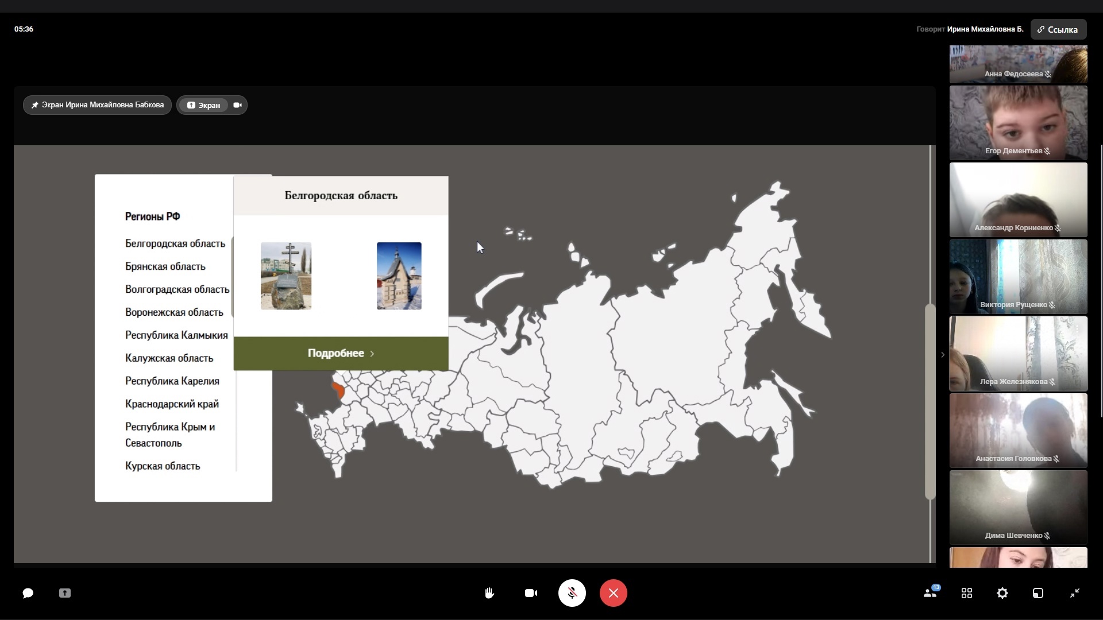Switch to the camera view toggle

(x=237, y=105)
